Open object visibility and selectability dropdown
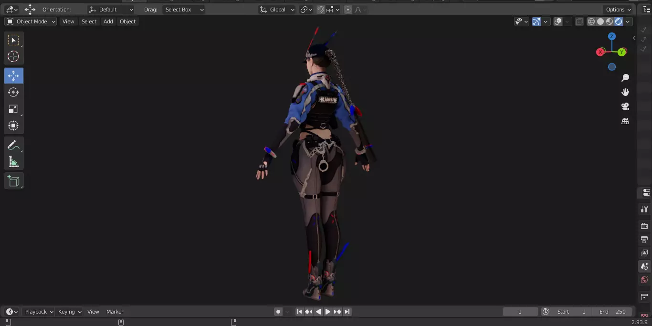 click(522, 21)
